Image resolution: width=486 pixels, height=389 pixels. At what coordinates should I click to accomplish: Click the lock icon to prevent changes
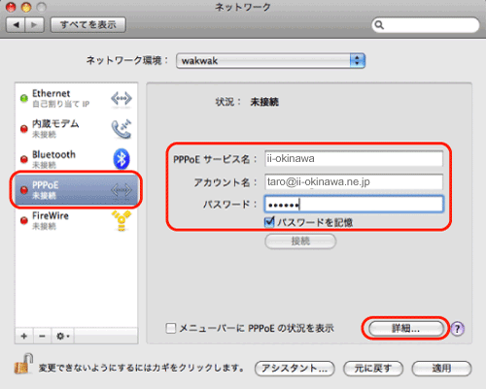click(23, 364)
